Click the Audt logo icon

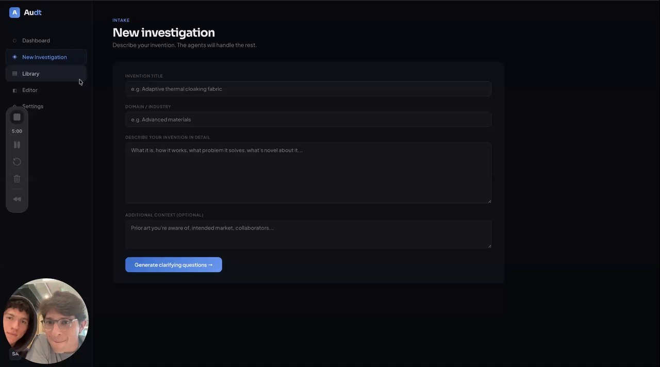point(14,12)
